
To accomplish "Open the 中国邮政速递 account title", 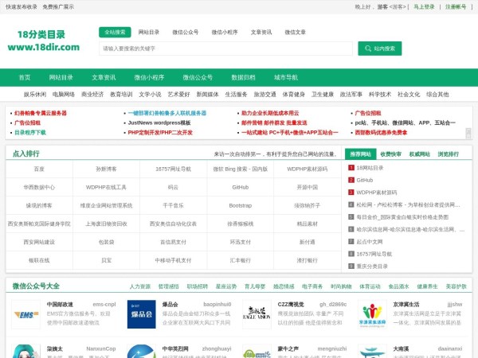I will pos(60,305).
